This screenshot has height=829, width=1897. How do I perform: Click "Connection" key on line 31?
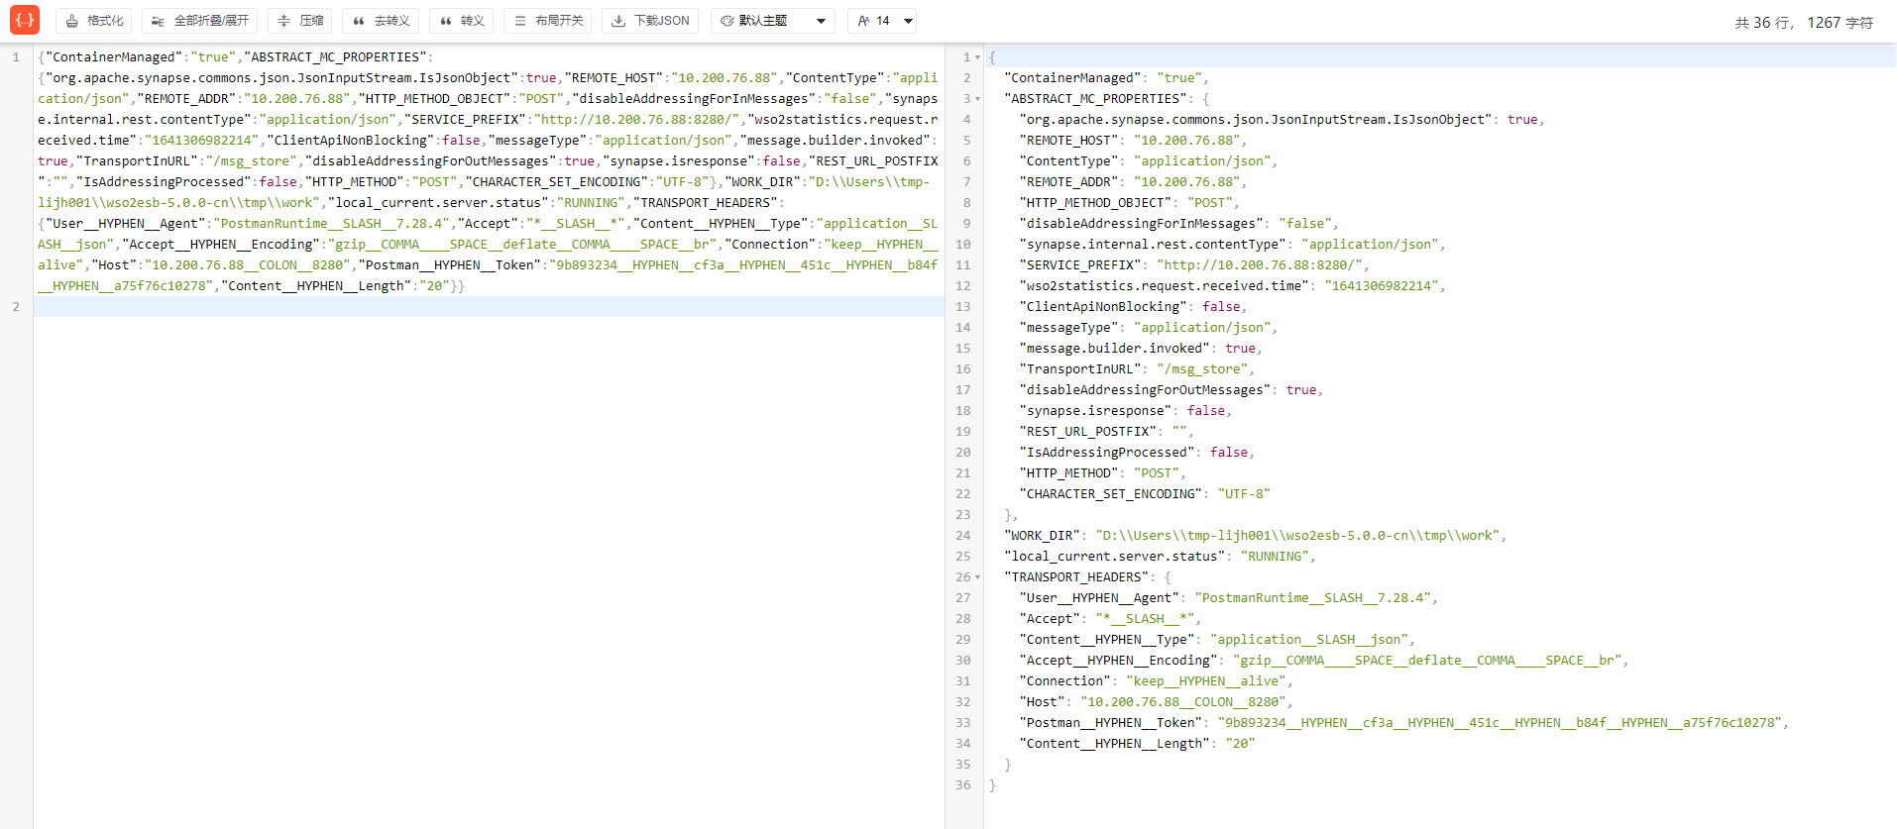coord(1065,681)
